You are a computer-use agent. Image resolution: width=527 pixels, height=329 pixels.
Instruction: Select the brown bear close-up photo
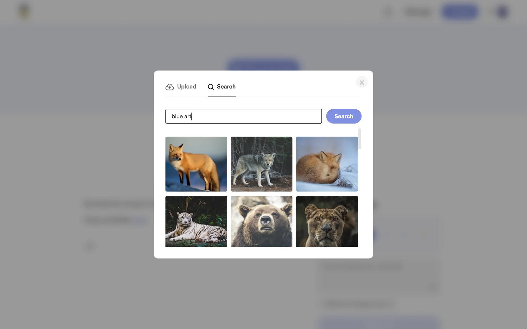click(x=261, y=221)
